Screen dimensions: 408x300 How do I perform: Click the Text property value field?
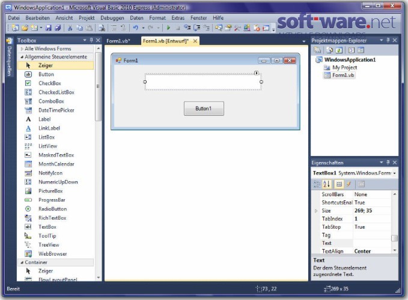371,243
